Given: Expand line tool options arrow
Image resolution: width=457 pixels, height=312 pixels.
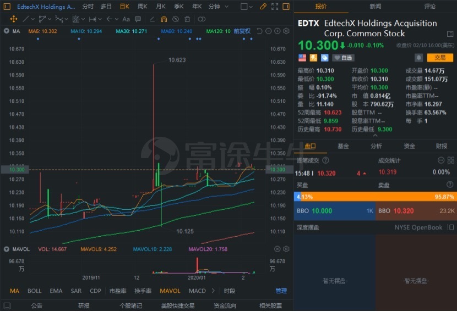Looking at the screenshot, I should (x=32, y=19).
